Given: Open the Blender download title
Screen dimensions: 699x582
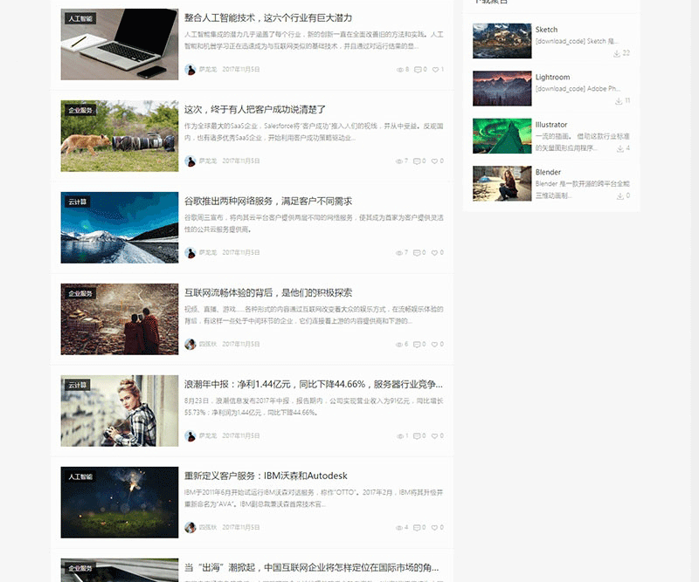Looking at the screenshot, I should [549, 172].
